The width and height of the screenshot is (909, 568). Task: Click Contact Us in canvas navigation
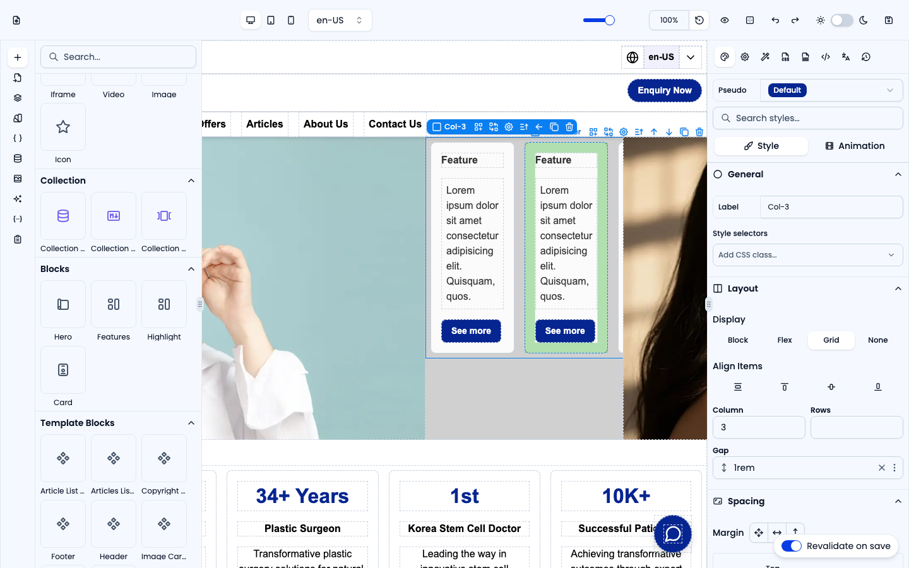coord(395,124)
